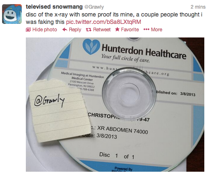Click the tweet body text

point(114,18)
